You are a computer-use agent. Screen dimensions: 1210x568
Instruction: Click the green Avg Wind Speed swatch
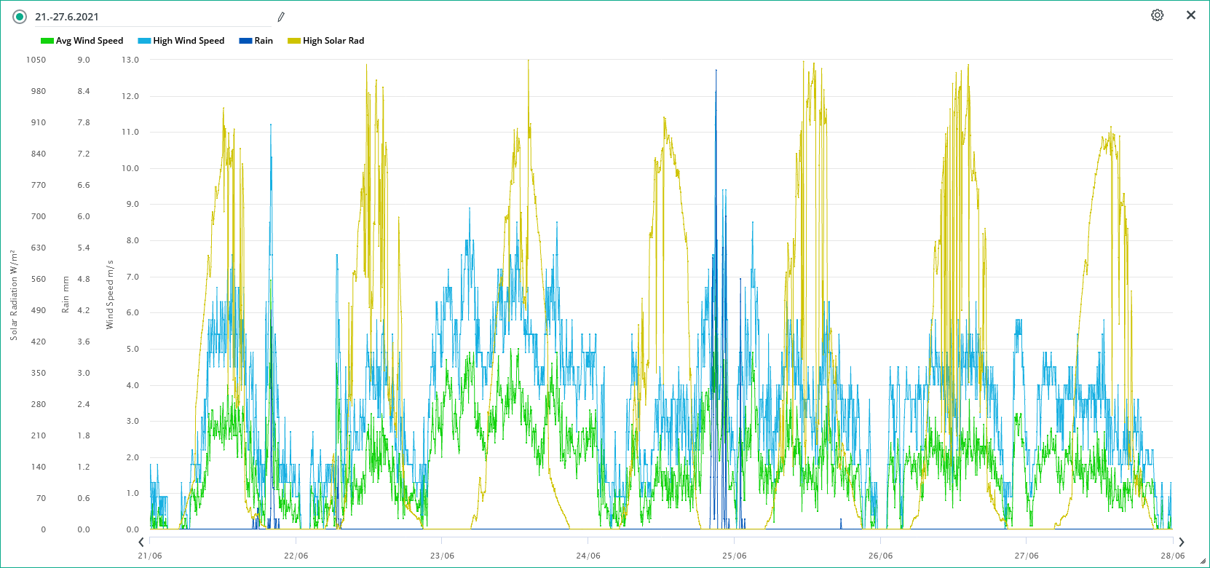47,41
